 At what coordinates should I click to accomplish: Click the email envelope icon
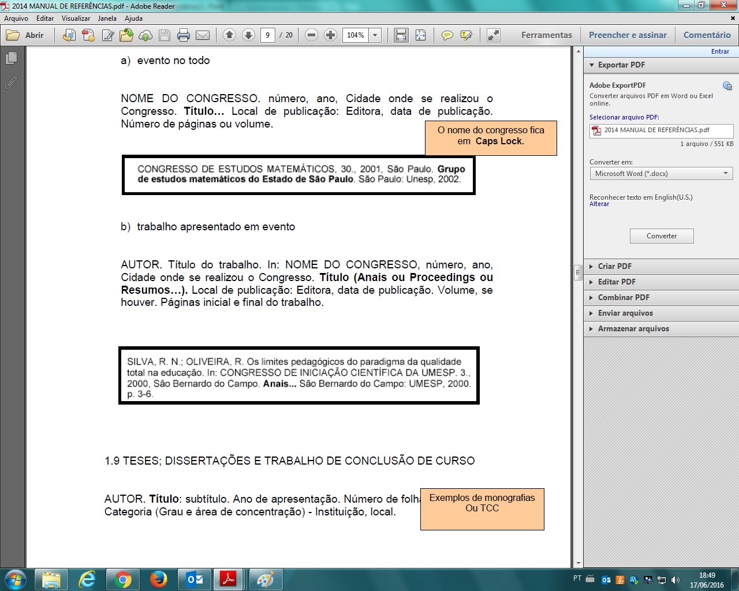pyautogui.click(x=203, y=35)
